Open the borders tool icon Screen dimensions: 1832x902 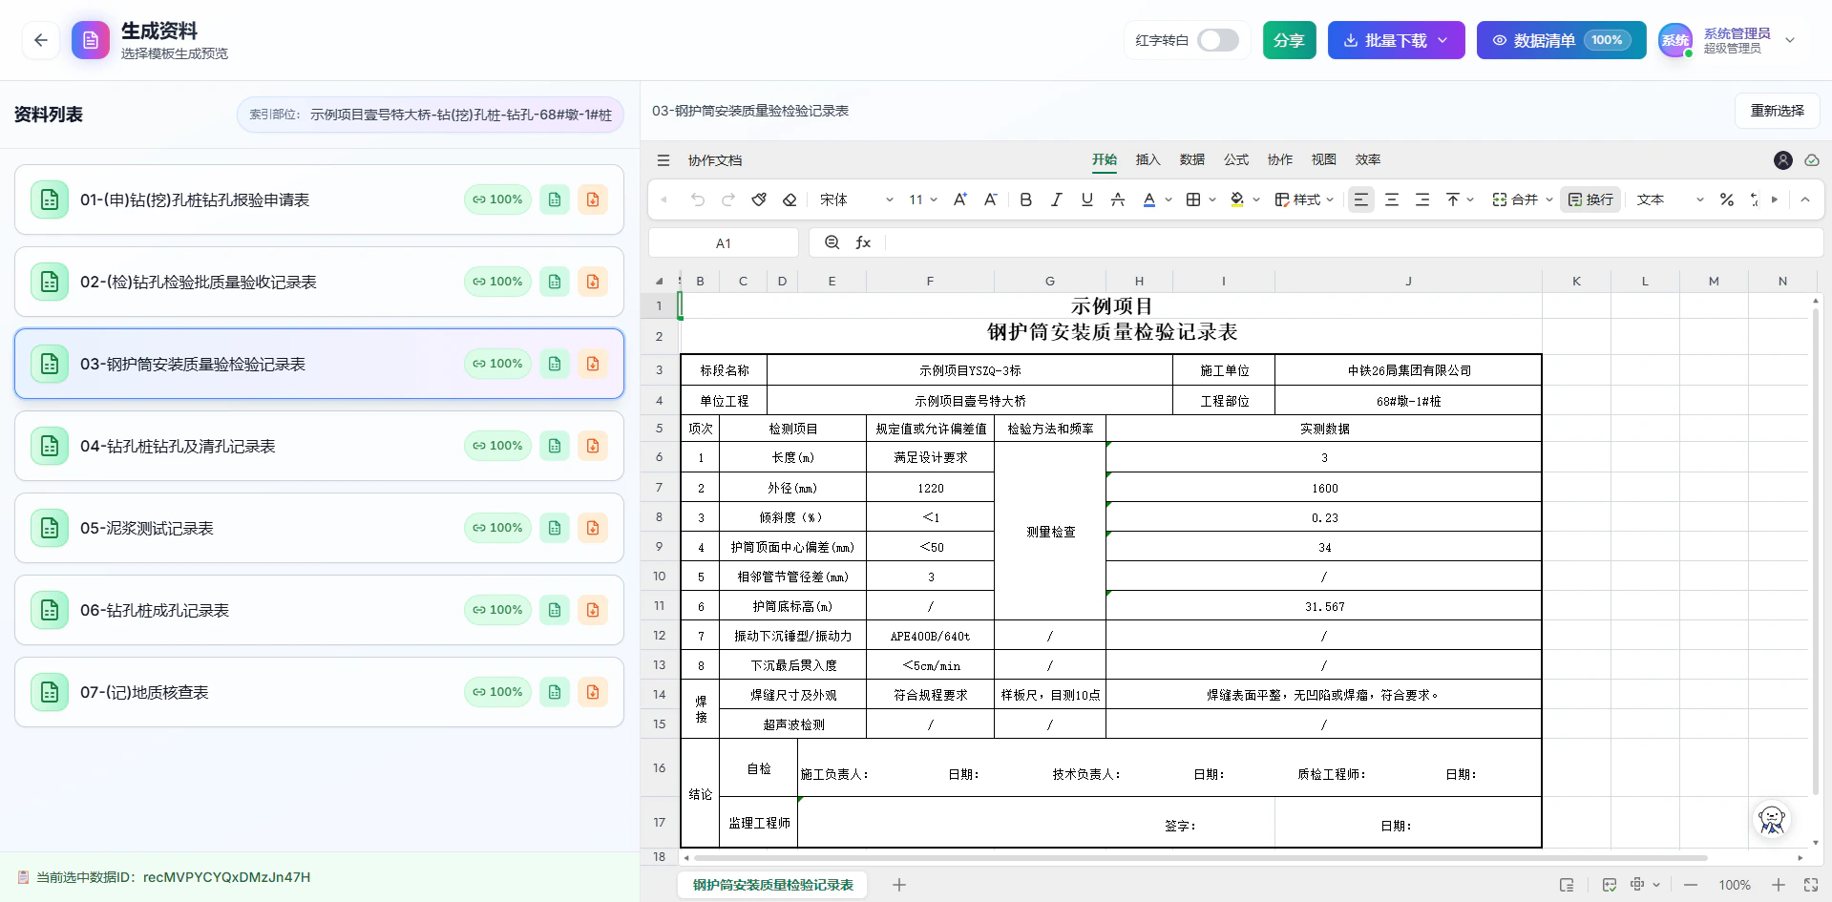coord(1195,199)
